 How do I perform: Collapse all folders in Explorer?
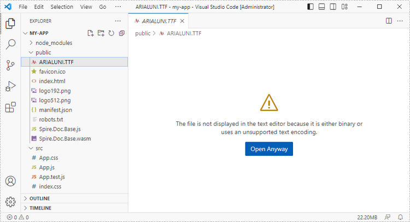coord(121,33)
